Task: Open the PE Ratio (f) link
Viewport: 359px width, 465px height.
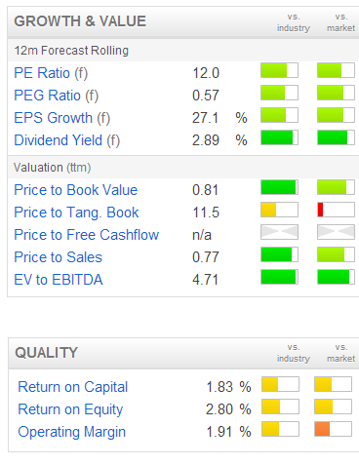Action: pyautogui.click(x=51, y=73)
